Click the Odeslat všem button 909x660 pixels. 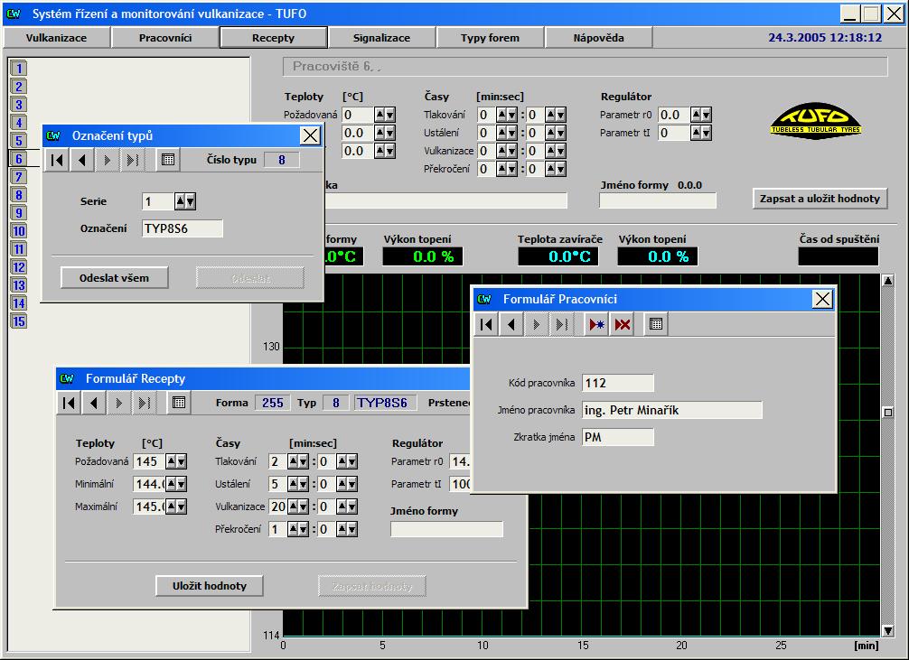coord(115,277)
